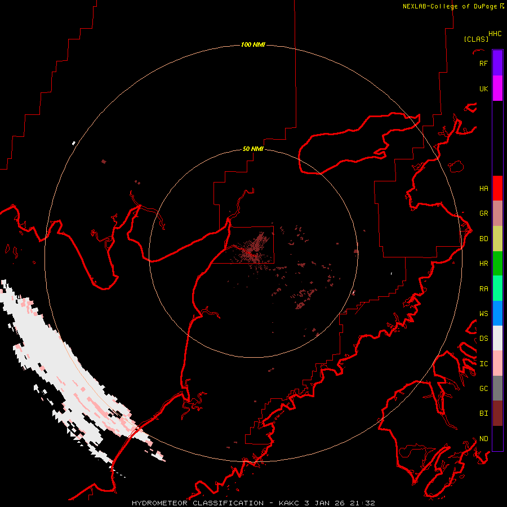Click the black ND legend swatch

click(497, 438)
